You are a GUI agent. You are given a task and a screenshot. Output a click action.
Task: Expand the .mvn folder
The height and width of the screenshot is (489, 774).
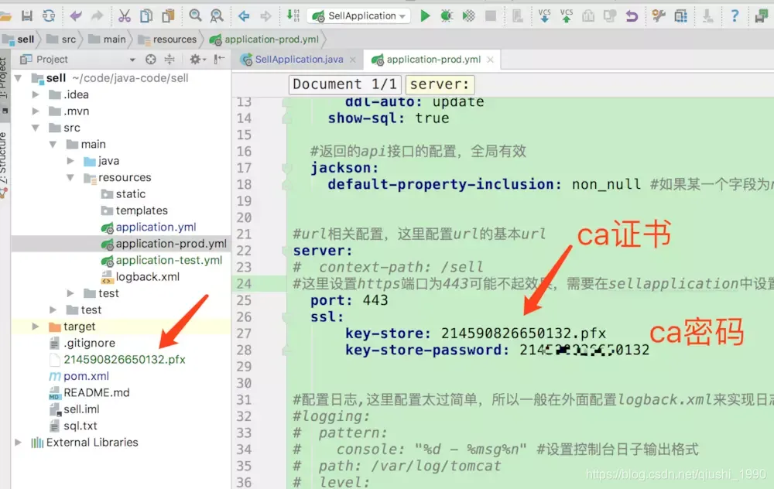click(35, 111)
